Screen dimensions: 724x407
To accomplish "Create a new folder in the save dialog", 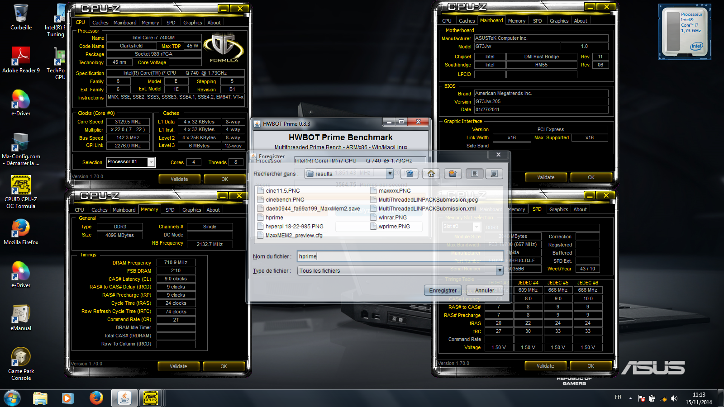I will [452, 174].
